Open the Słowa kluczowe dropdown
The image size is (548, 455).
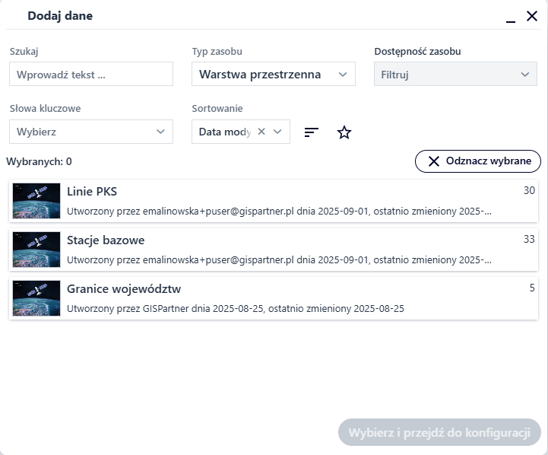(91, 132)
